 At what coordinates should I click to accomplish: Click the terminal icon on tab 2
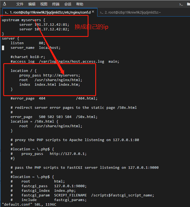pyautogui.click(x=102, y=12)
